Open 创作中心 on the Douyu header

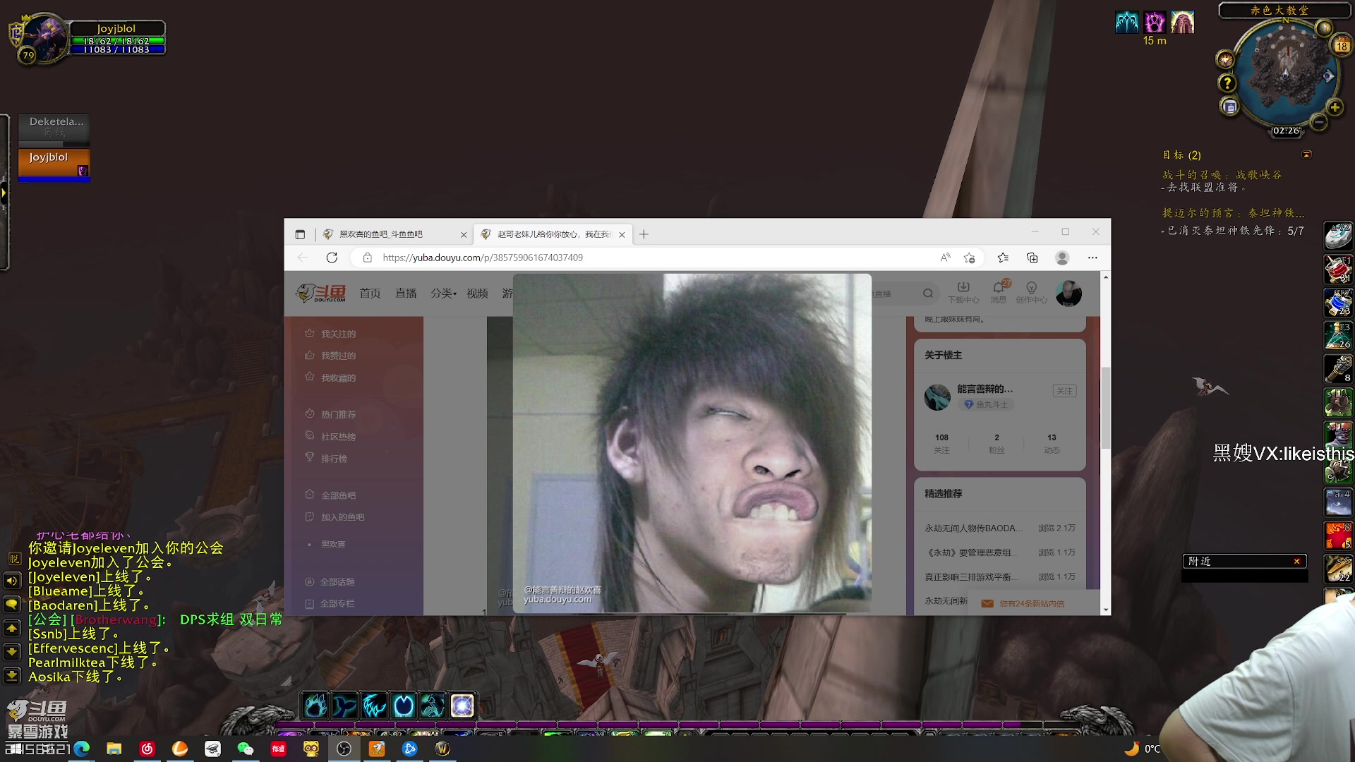[x=1031, y=292]
